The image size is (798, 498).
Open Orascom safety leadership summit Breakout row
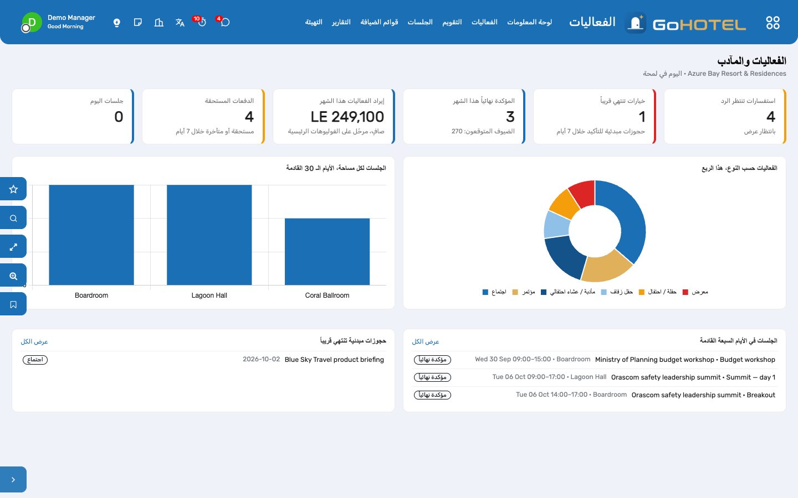click(595, 395)
